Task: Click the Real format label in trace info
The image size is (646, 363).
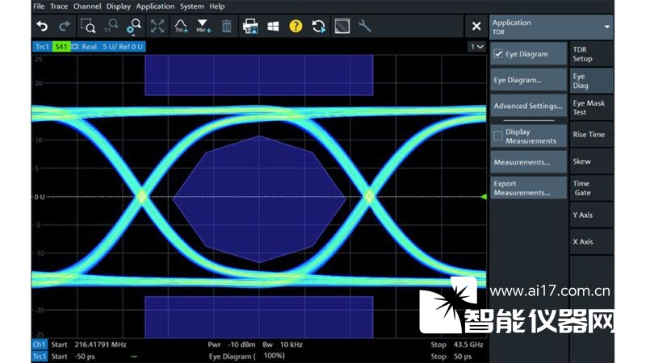Action: [x=89, y=47]
